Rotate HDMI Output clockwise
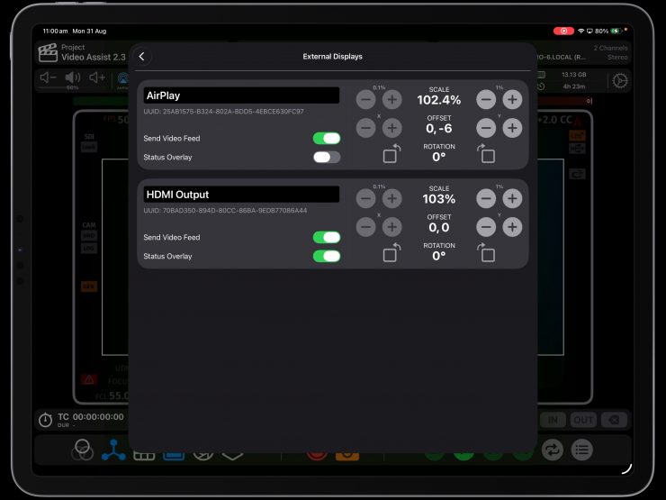The image size is (666, 500). [486, 252]
